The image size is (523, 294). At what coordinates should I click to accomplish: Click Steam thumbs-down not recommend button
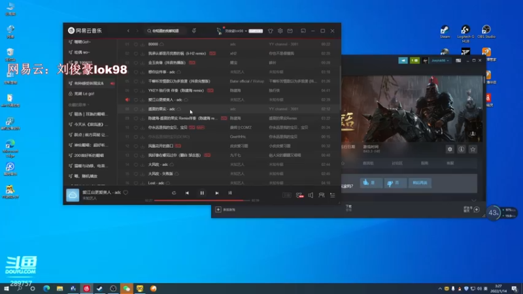coord(395,183)
